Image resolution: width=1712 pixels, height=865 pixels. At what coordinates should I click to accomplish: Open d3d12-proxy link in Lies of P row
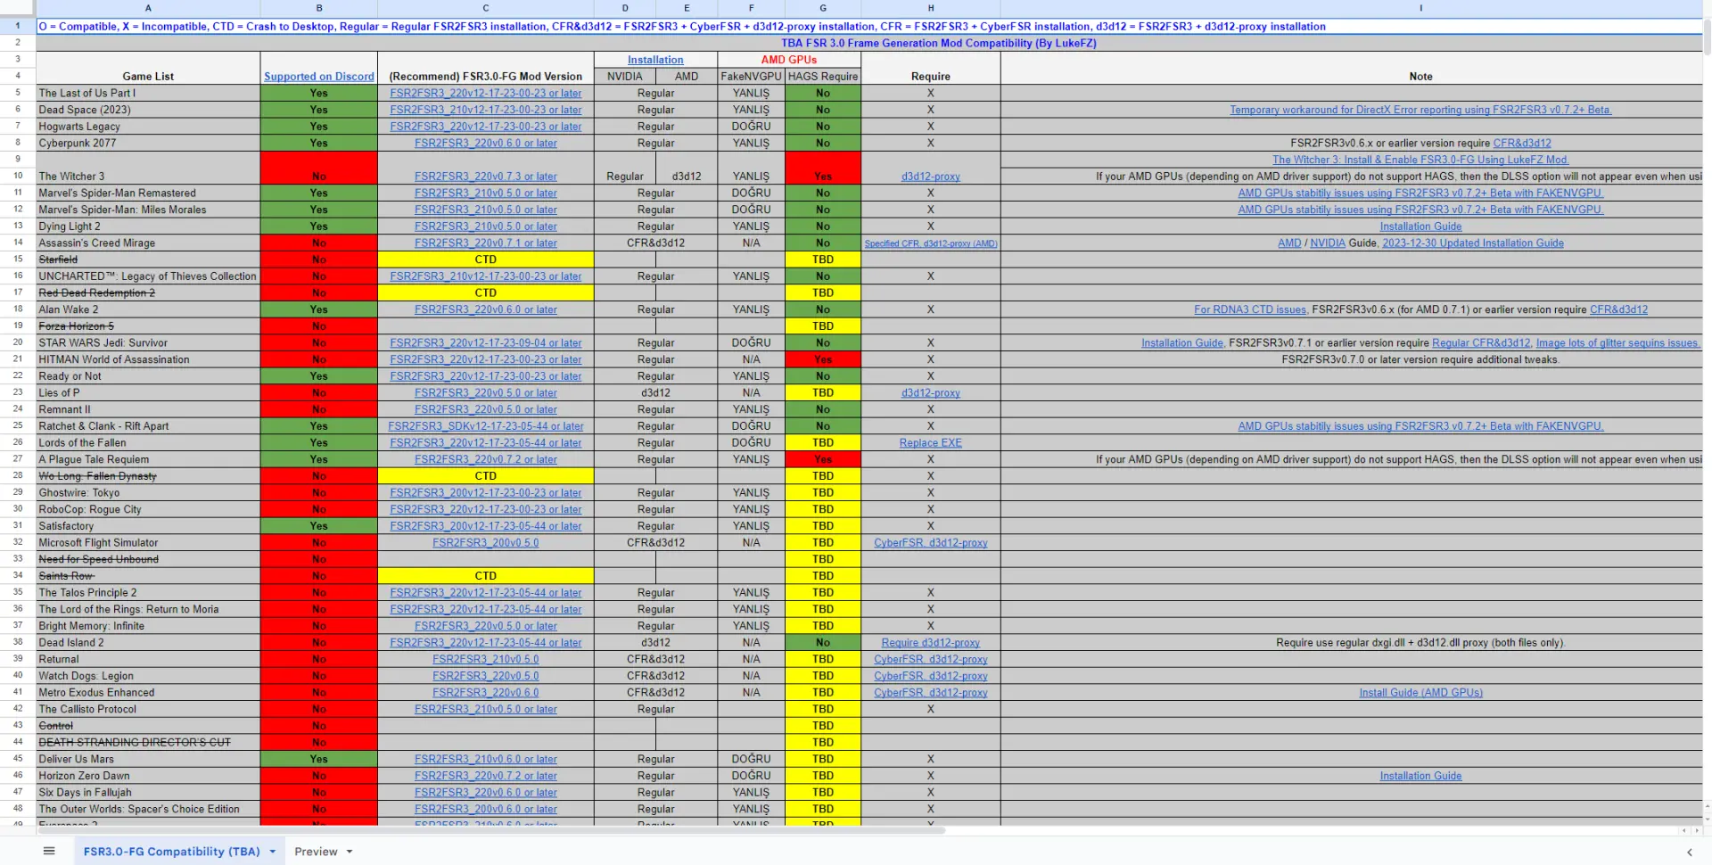click(930, 392)
